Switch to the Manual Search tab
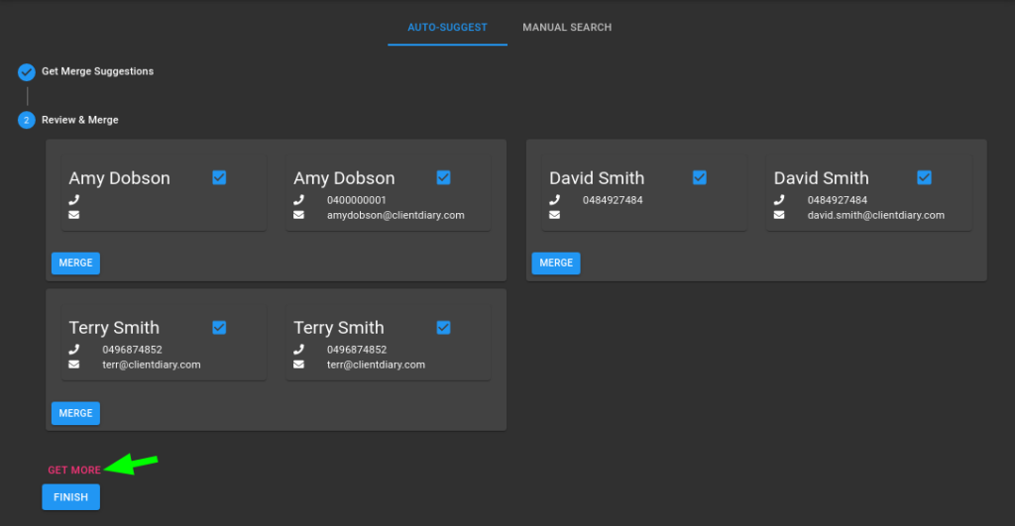 [567, 27]
